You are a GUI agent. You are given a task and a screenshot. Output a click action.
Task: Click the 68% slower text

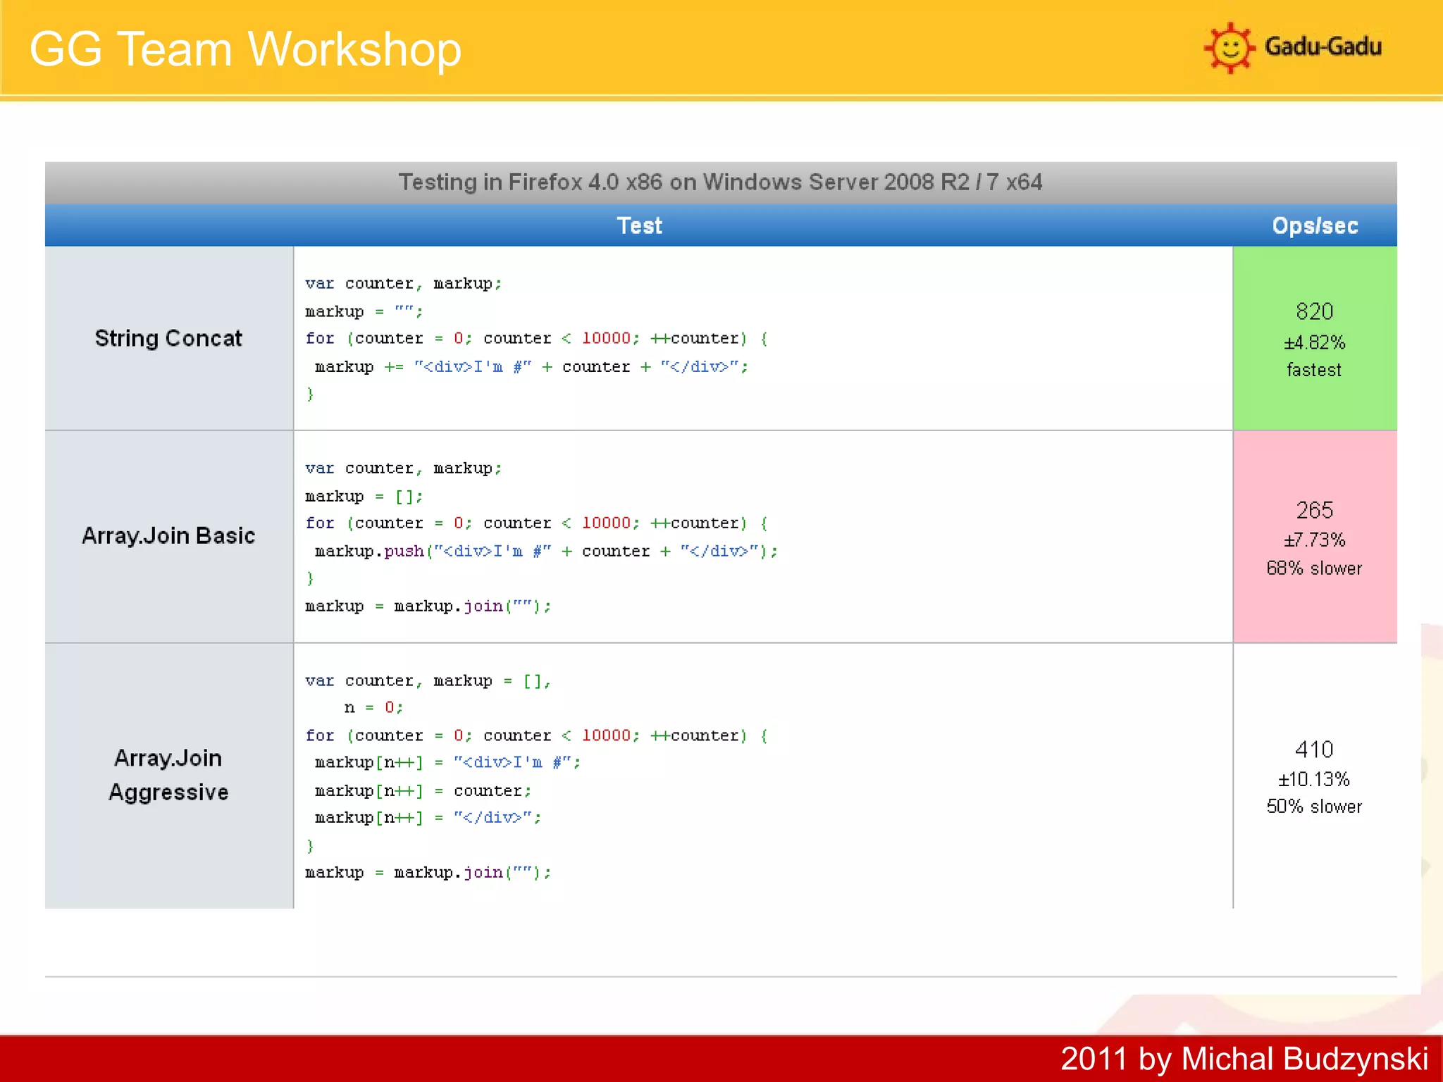[x=1315, y=568]
